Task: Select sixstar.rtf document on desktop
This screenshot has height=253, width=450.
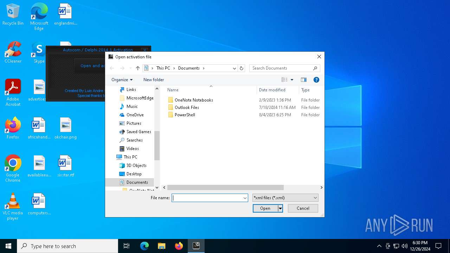Action: point(65,166)
